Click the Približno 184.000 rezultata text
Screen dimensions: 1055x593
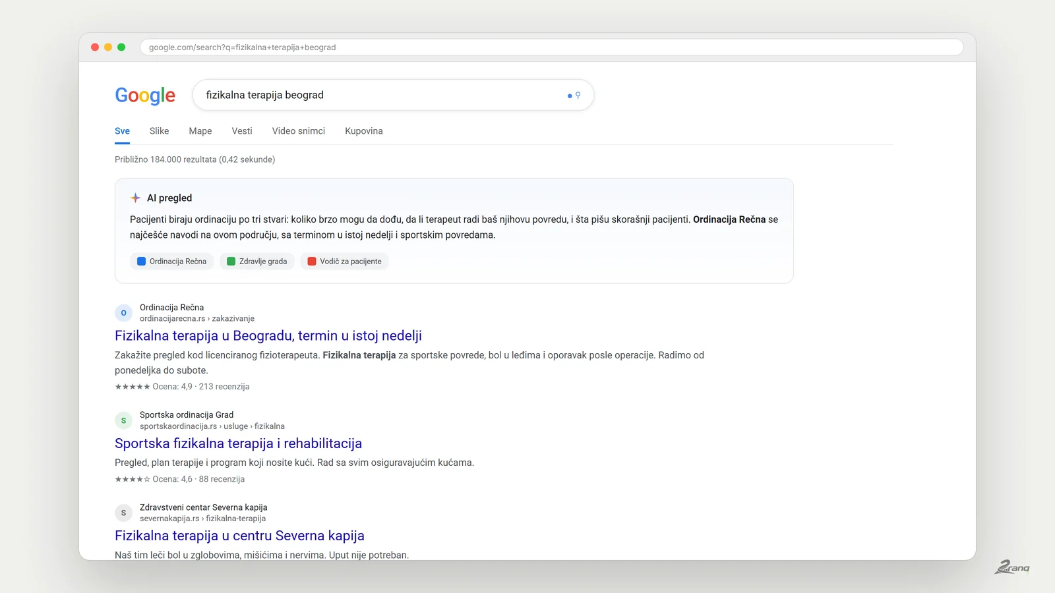click(195, 159)
